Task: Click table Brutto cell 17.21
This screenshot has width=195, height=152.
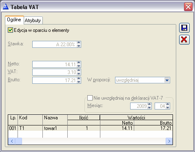Action: click(x=153, y=128)
